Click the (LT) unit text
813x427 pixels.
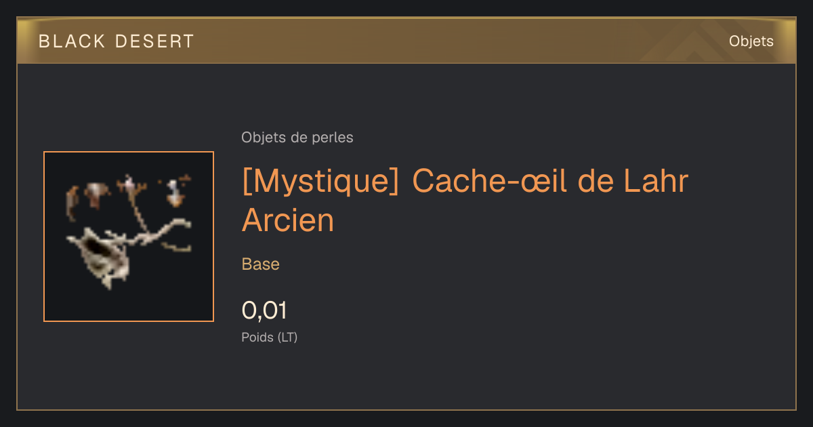click(x=287, y=337)
